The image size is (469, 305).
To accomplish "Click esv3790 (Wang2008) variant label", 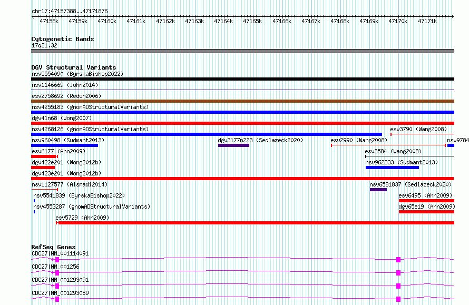I will (418, 129).
